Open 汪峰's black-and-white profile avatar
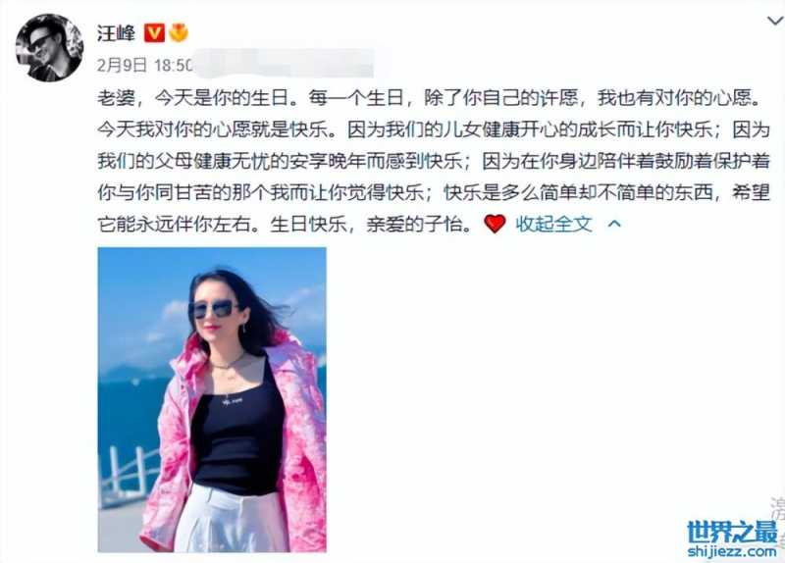Screen dimensions: 785x563 pyautogui.click(x=49, y=48)
